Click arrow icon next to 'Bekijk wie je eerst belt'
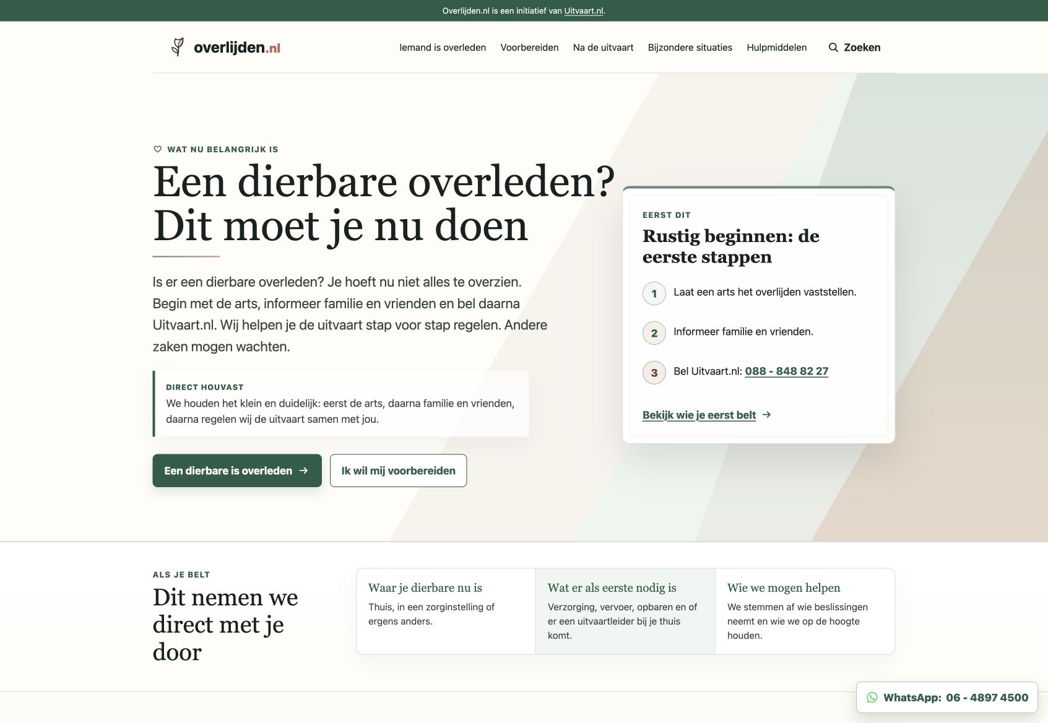The width and height of the screenshot is (1048, 723). coord(766,415)
